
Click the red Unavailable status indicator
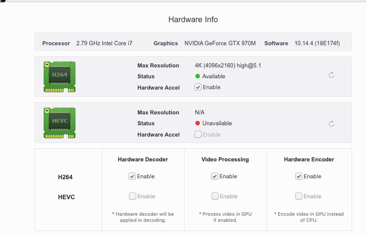198,123
